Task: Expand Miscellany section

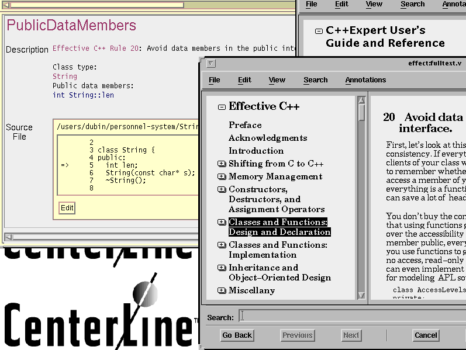Action: coord(222,290)
